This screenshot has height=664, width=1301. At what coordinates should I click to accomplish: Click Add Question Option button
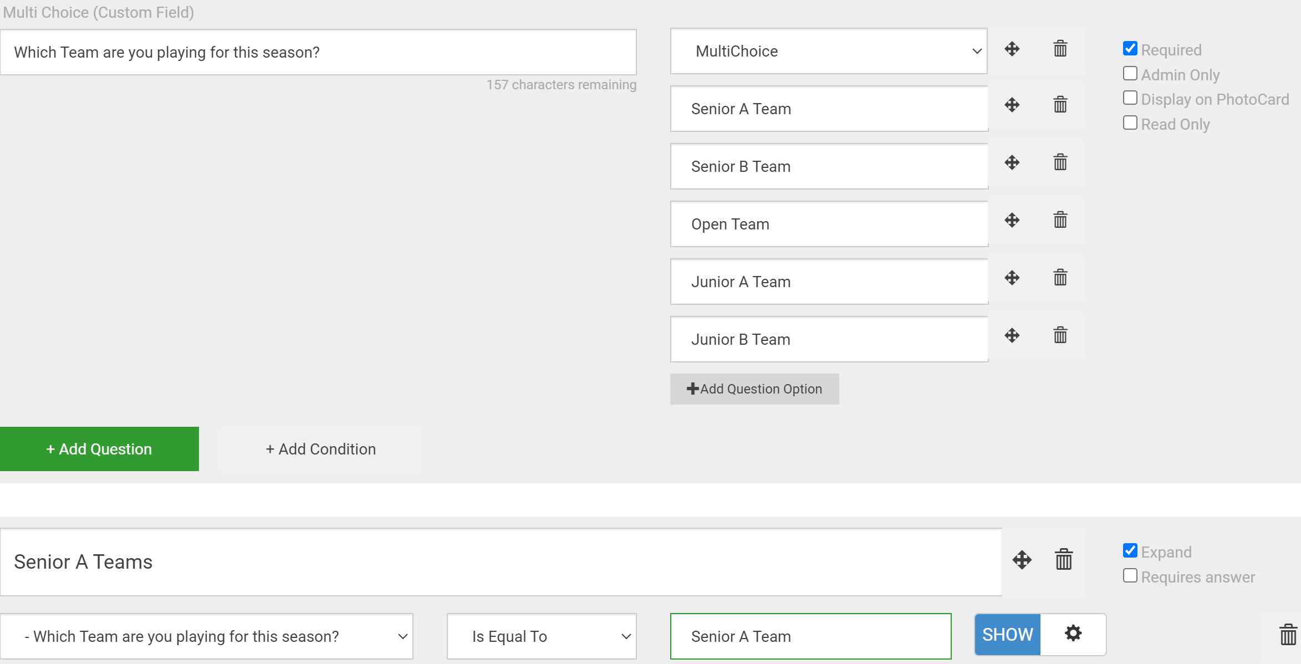coord(754,389)
